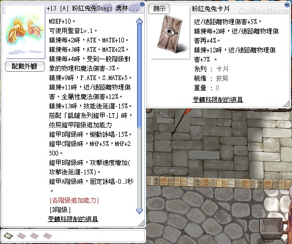Click the [D階級] text line
The height and width of the screenshot is (244, 292).
click(60, 210)
